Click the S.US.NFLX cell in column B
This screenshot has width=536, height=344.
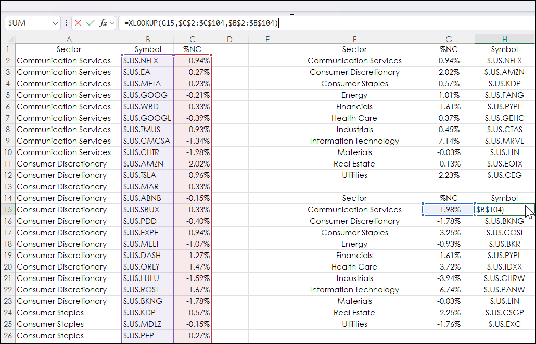[148, 61]
